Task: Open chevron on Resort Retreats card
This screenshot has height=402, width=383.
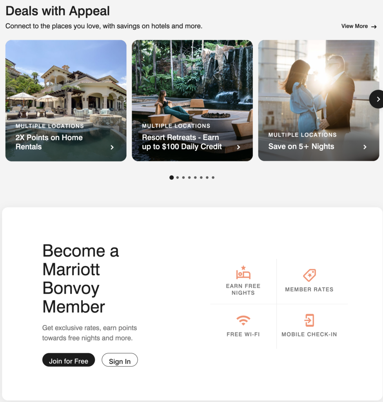Action: click(238, 147)
